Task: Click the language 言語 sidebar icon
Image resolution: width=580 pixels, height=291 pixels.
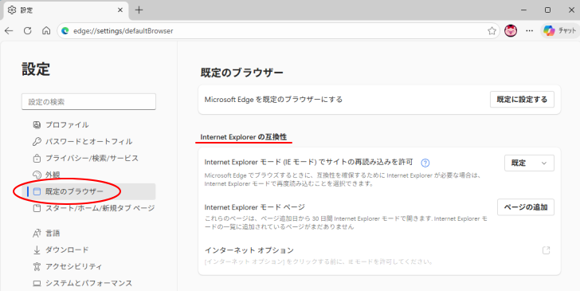Action: 37,234
